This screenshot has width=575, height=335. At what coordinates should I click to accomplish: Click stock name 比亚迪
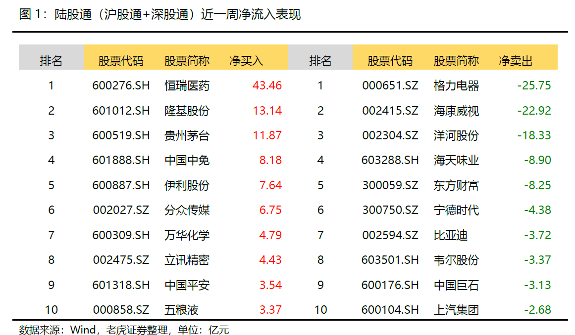(451, 235)
